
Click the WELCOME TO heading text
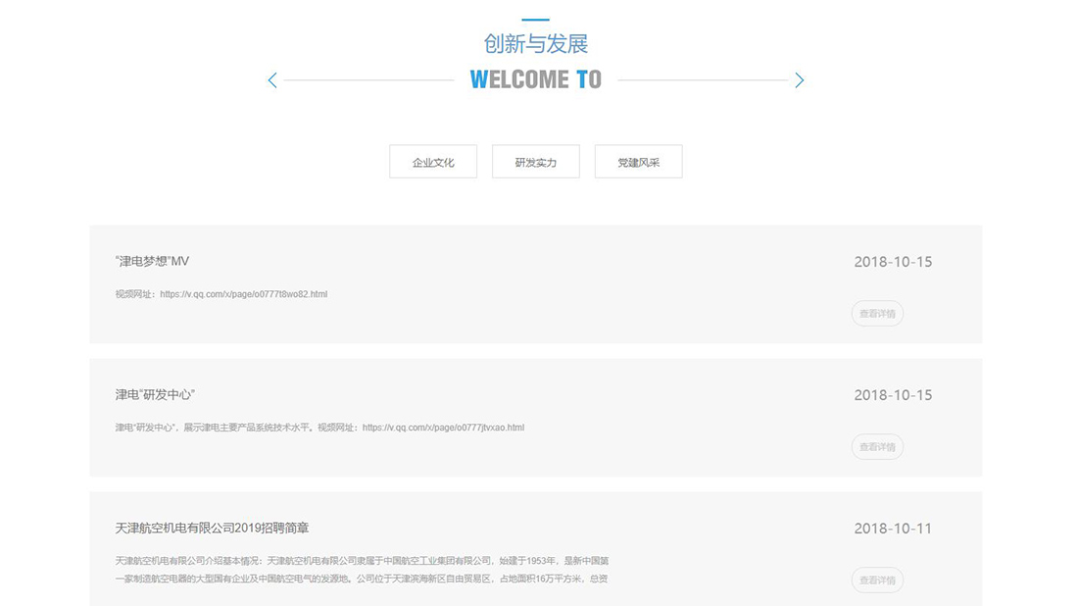(x=535, y=79)
